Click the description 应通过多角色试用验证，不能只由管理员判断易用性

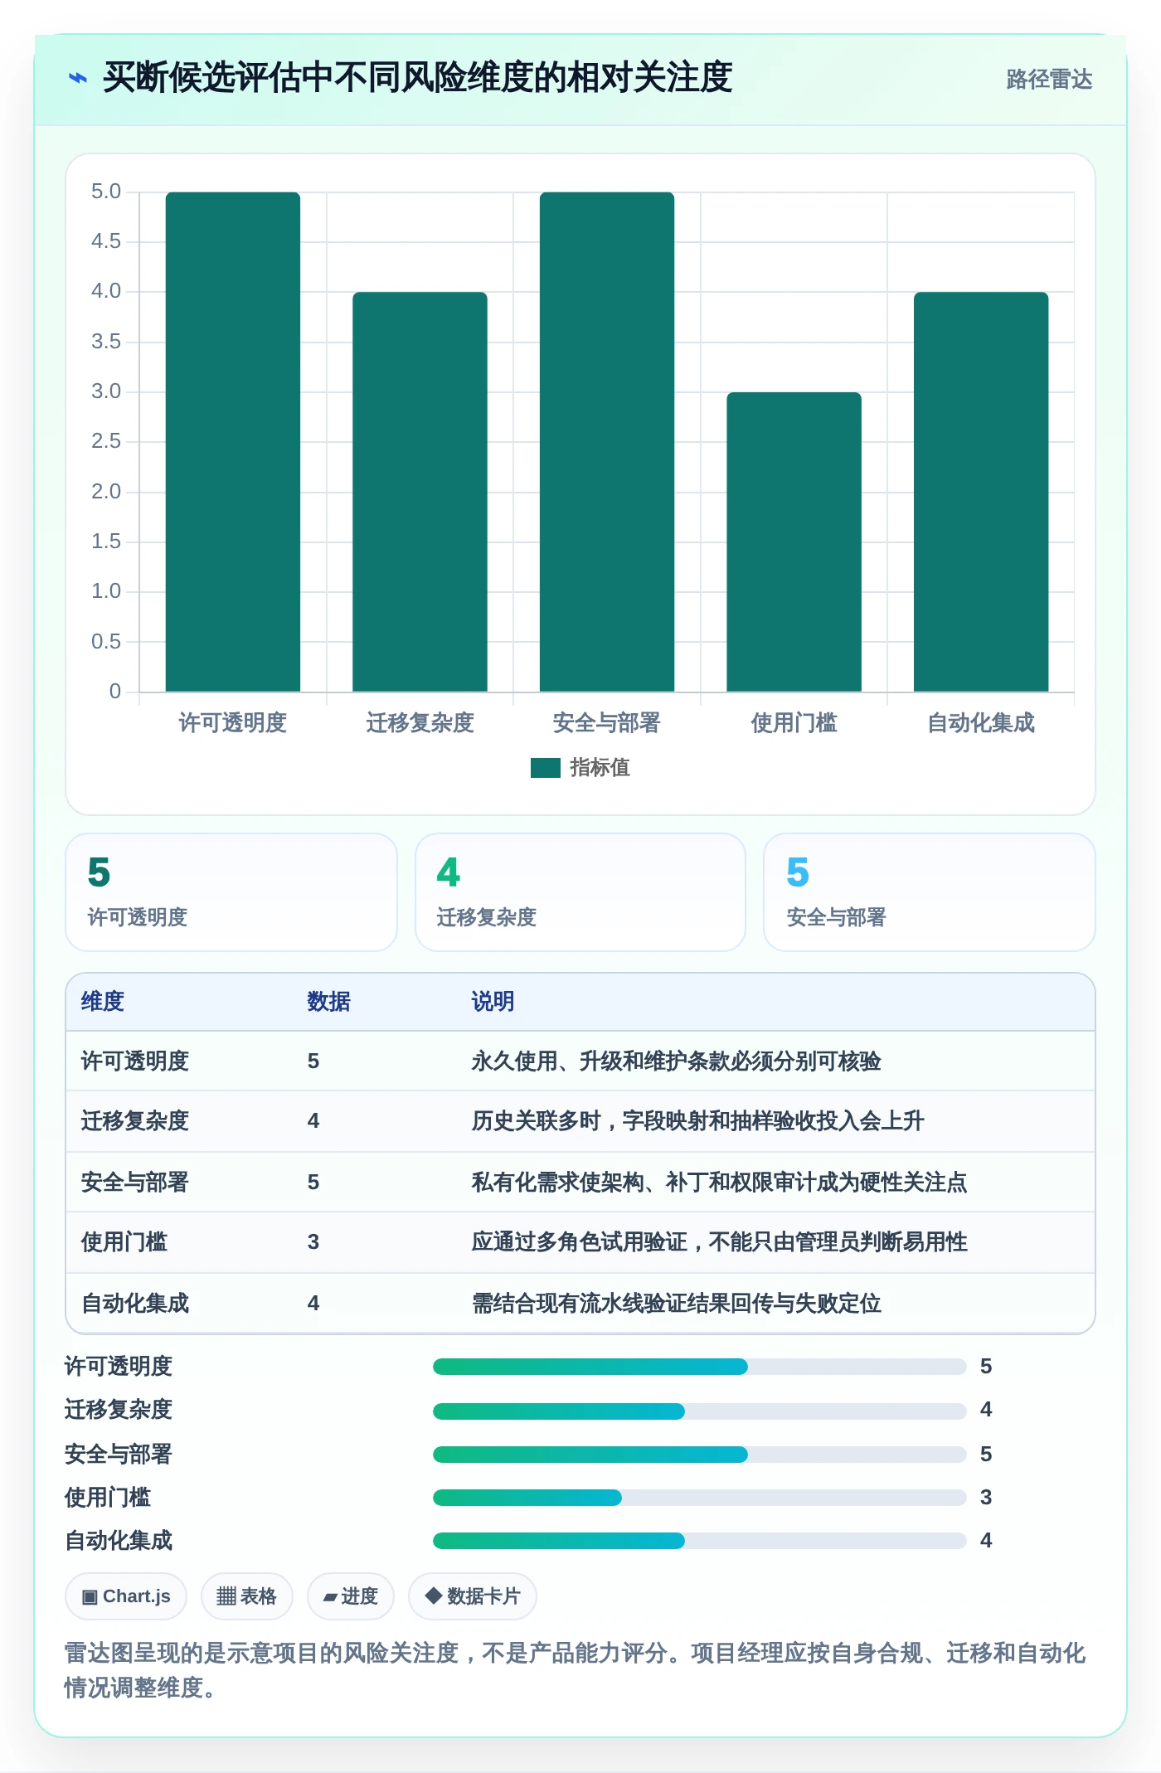[x=720, y=1242]
